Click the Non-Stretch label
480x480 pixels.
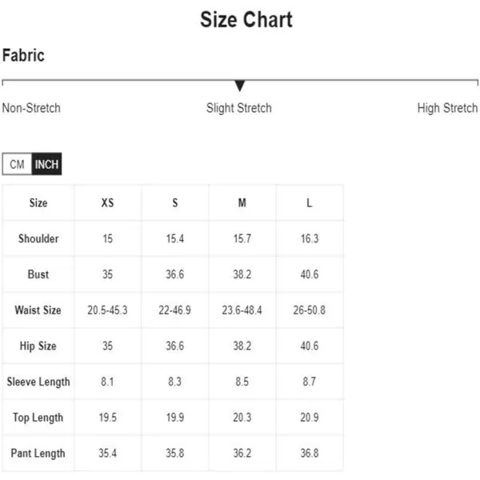pyautogui.click(x=31, y=108)
